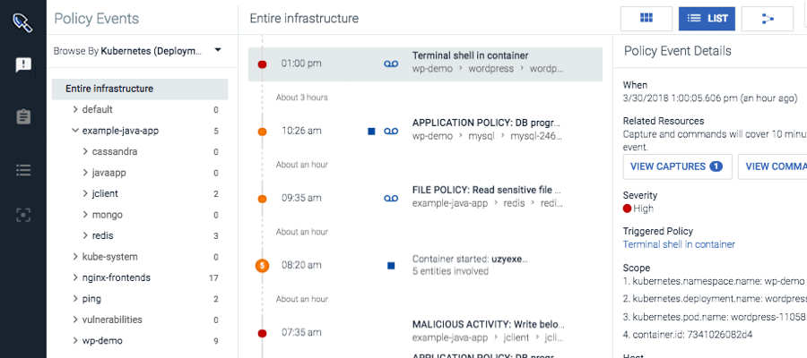Expand the nginx-frontends tree node
807x358 pixels.
[x=75, y=277]
